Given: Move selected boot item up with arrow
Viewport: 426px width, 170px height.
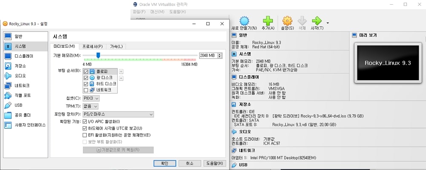Looking at the screenshot, I should tap(121, 71).
